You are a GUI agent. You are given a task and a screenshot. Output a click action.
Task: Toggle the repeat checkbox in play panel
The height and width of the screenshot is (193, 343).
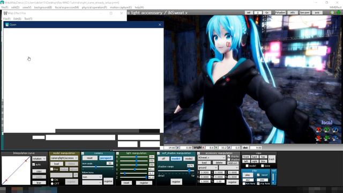click(258, 175)
